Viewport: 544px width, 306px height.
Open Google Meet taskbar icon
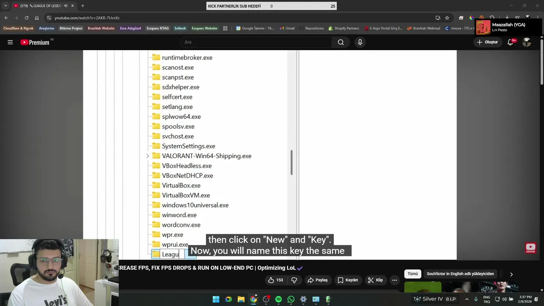click(x=229, y=299)
